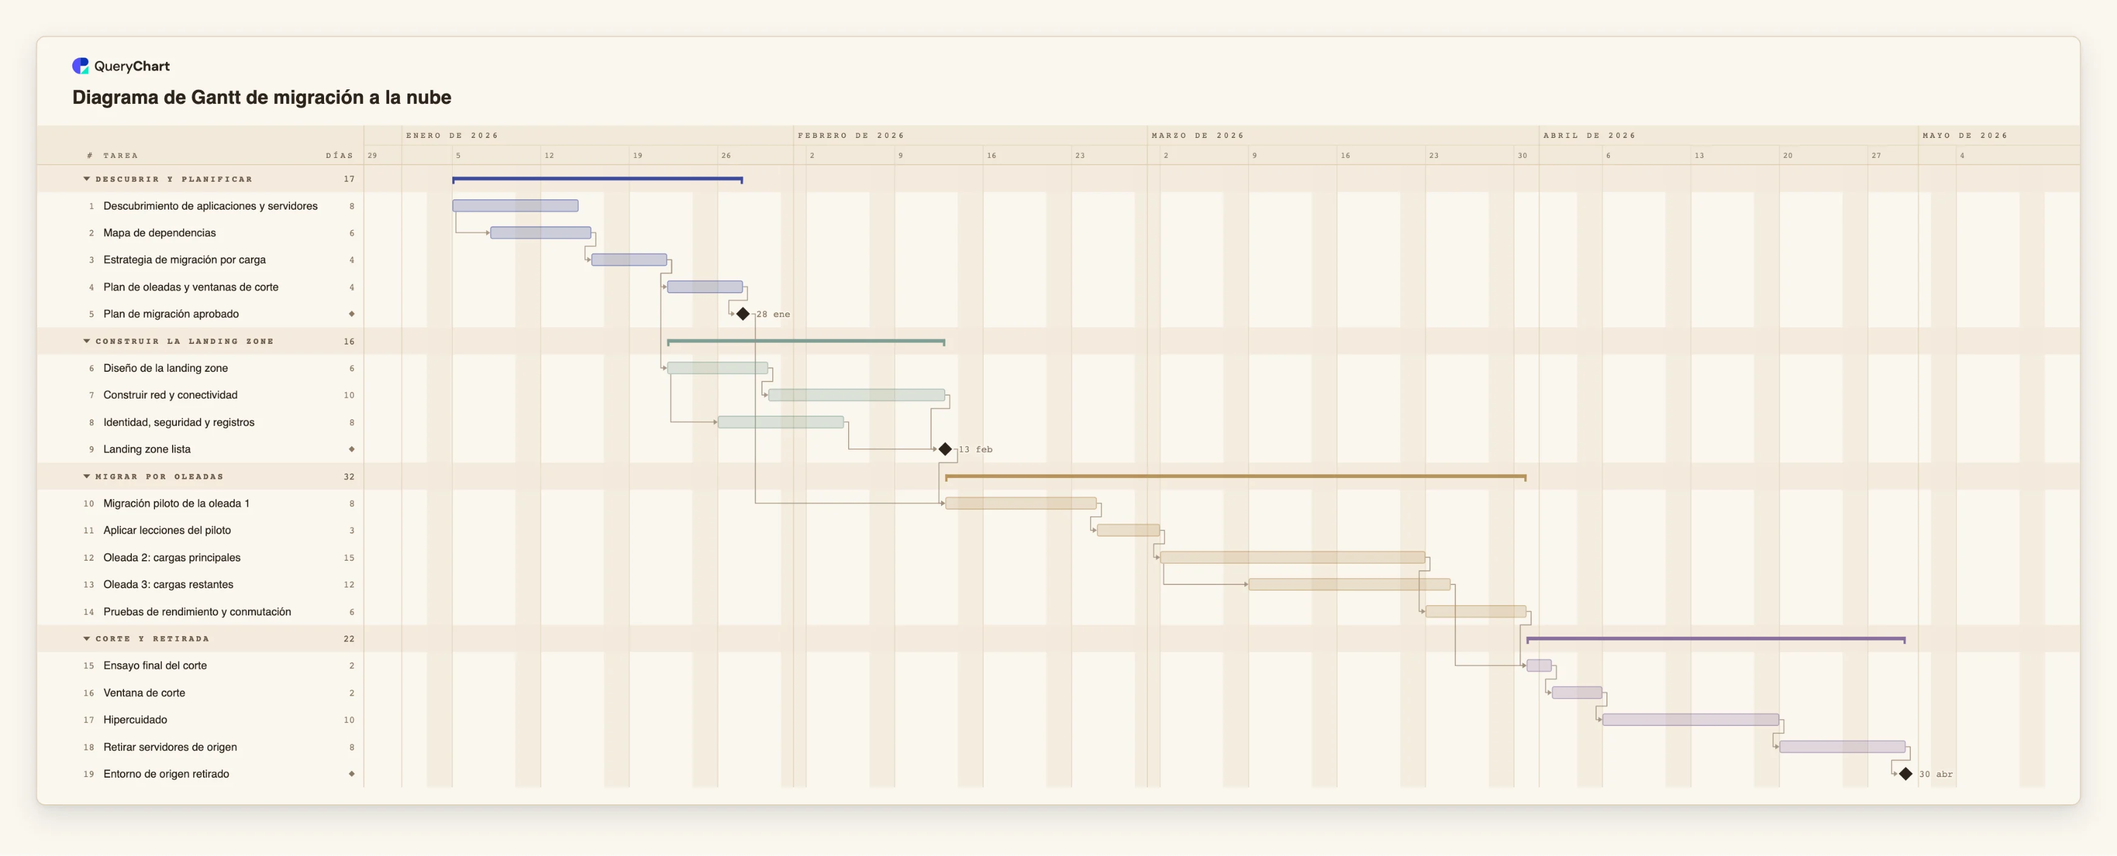Select the Hipercuidado task bar
Image resolution: width=2117 pixels, height=856 pixels.
[x=1690, y=720]
